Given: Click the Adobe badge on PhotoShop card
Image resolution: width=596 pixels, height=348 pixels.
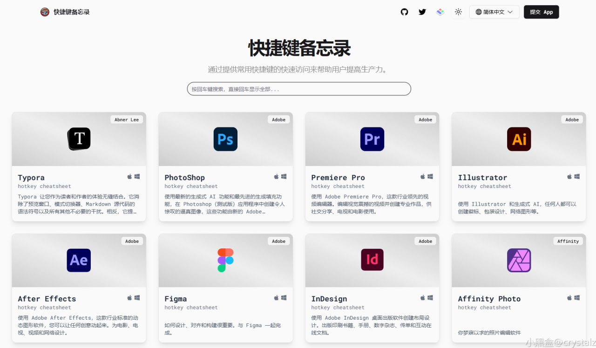Looking at the screenshot, I should pyautogui.click(x=279, y=120).
